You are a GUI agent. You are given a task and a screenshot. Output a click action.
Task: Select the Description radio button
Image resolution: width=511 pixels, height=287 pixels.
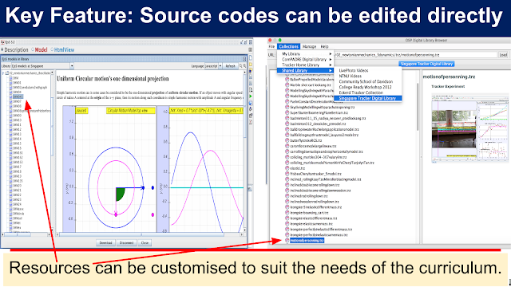[2, 49]
